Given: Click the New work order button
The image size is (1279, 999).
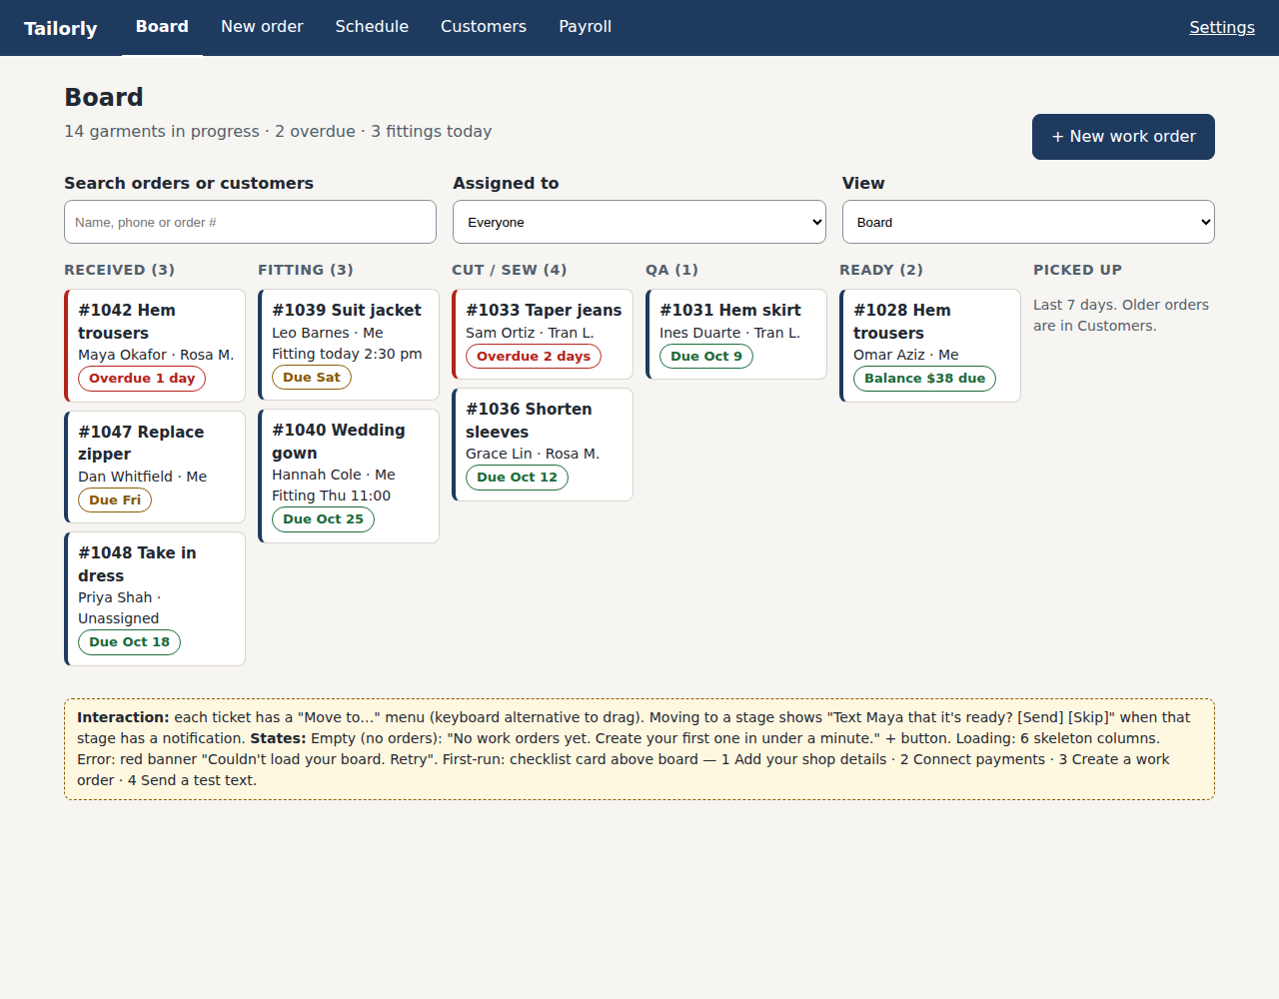Looking at the screenshot, I should point(1123,137).
